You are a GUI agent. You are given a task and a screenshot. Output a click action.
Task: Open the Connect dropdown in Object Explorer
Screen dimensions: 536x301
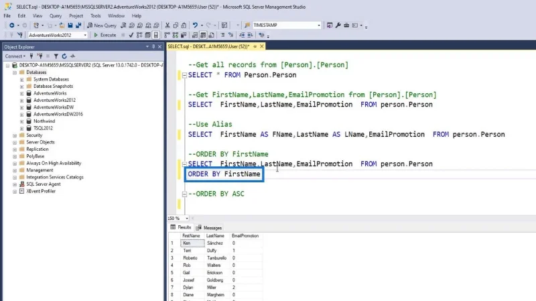coord(15,56)
